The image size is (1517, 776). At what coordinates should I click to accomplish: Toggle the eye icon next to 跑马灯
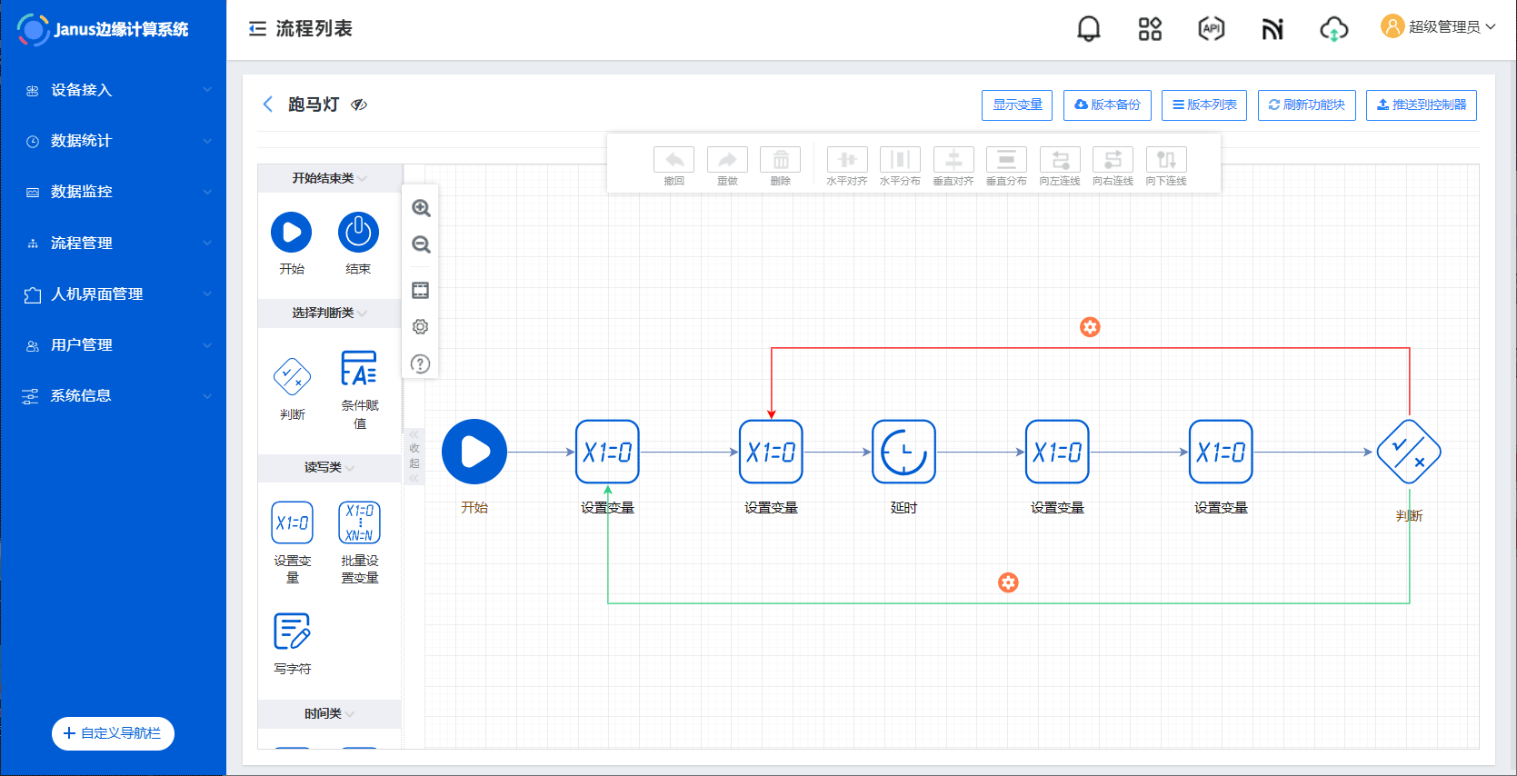tap(359, 104)
